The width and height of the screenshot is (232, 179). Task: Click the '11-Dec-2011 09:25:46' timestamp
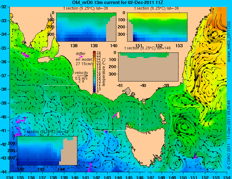point(229,120)
